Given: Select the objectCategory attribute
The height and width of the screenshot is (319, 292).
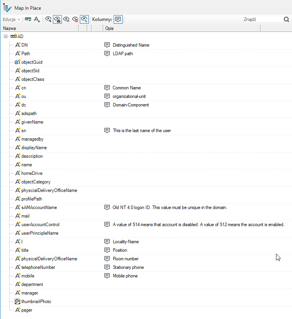Looking at the screenshot, I should click(x=36, y=182).
